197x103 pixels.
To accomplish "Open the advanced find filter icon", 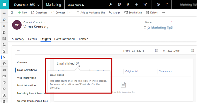I will tap(145, 5).
